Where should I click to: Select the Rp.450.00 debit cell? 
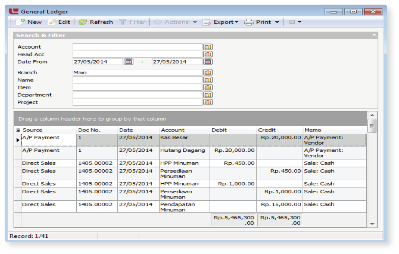click(x=233, y=163)
